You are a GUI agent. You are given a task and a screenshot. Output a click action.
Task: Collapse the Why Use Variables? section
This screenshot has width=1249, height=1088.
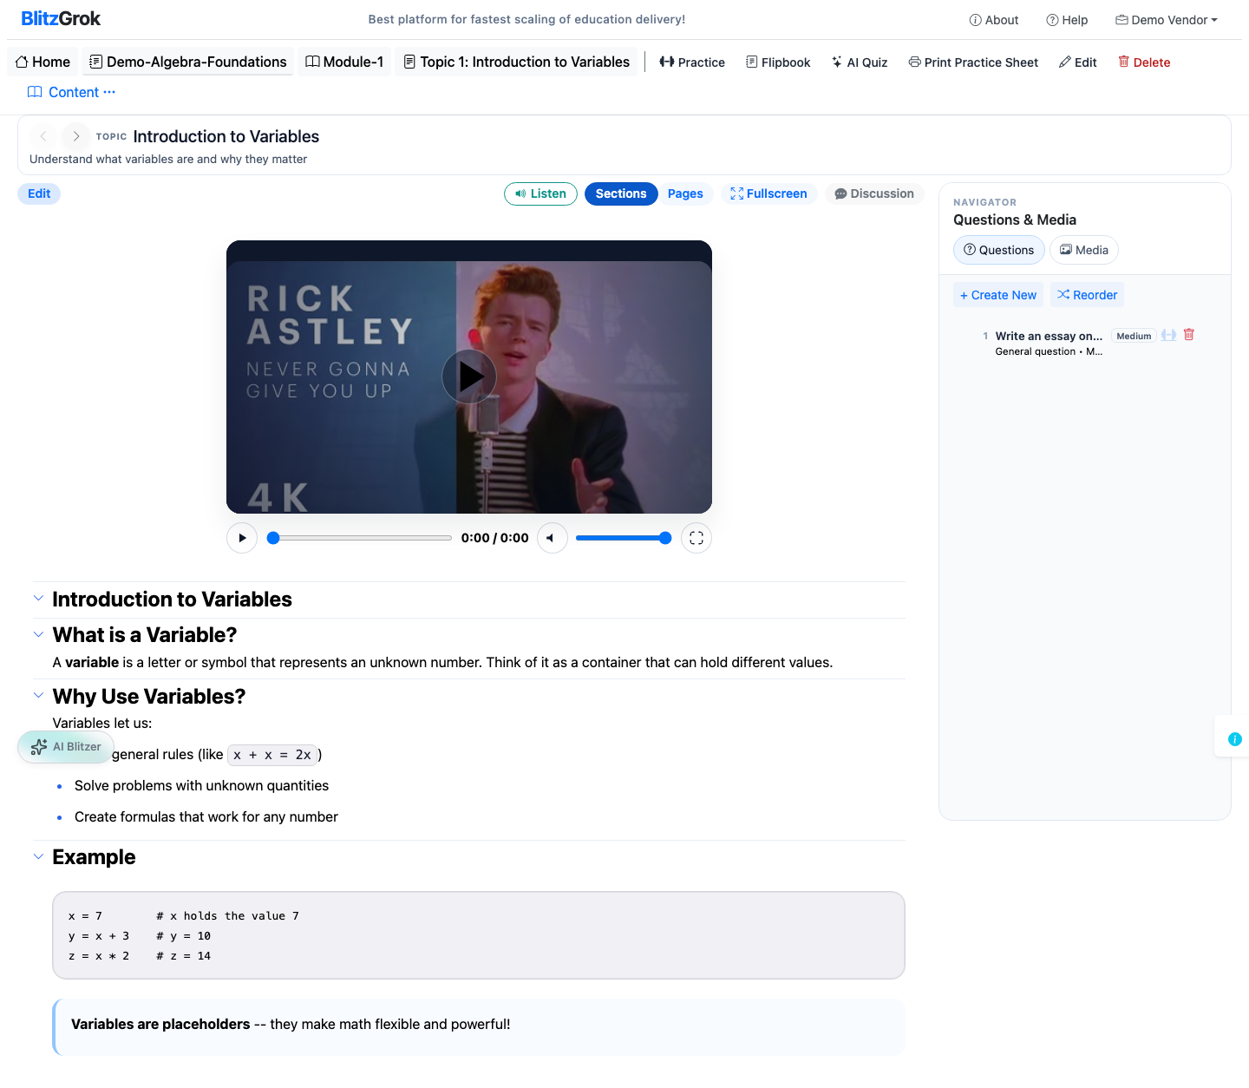(38, 696)
